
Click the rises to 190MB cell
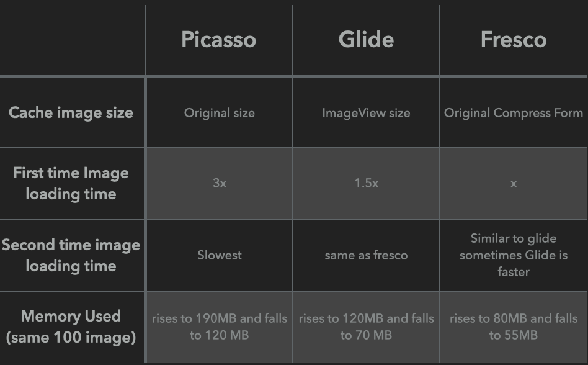point(219,327)
